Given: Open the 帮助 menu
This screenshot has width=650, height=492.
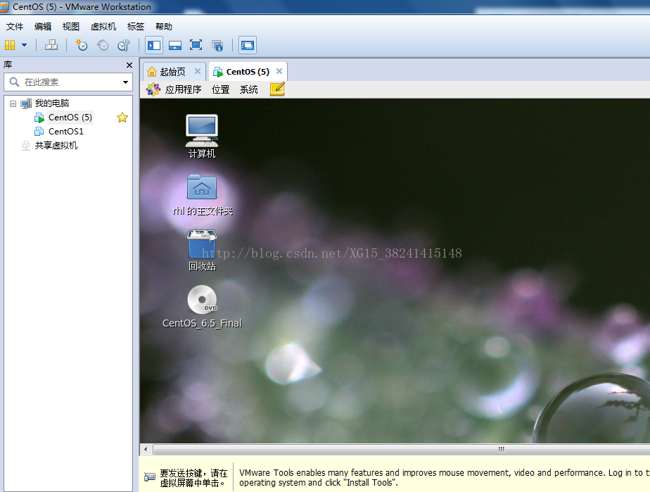Looking at the screenshot, I should pyautogui.click(x=164, y=27).
